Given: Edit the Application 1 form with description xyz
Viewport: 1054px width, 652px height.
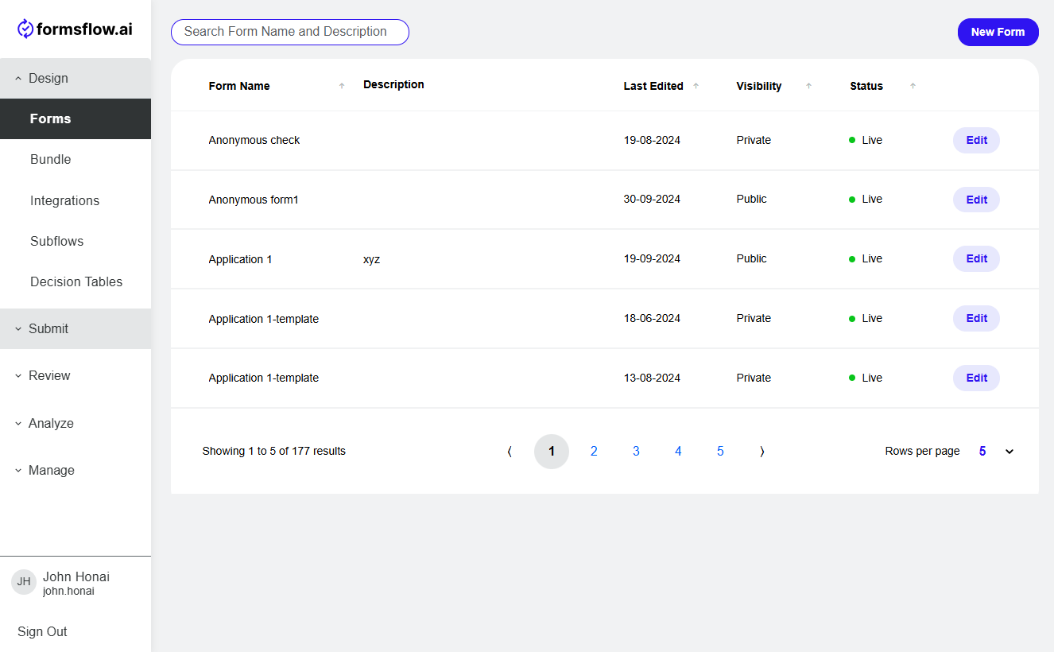Looking at the screenshot, I should coord(976,258).
